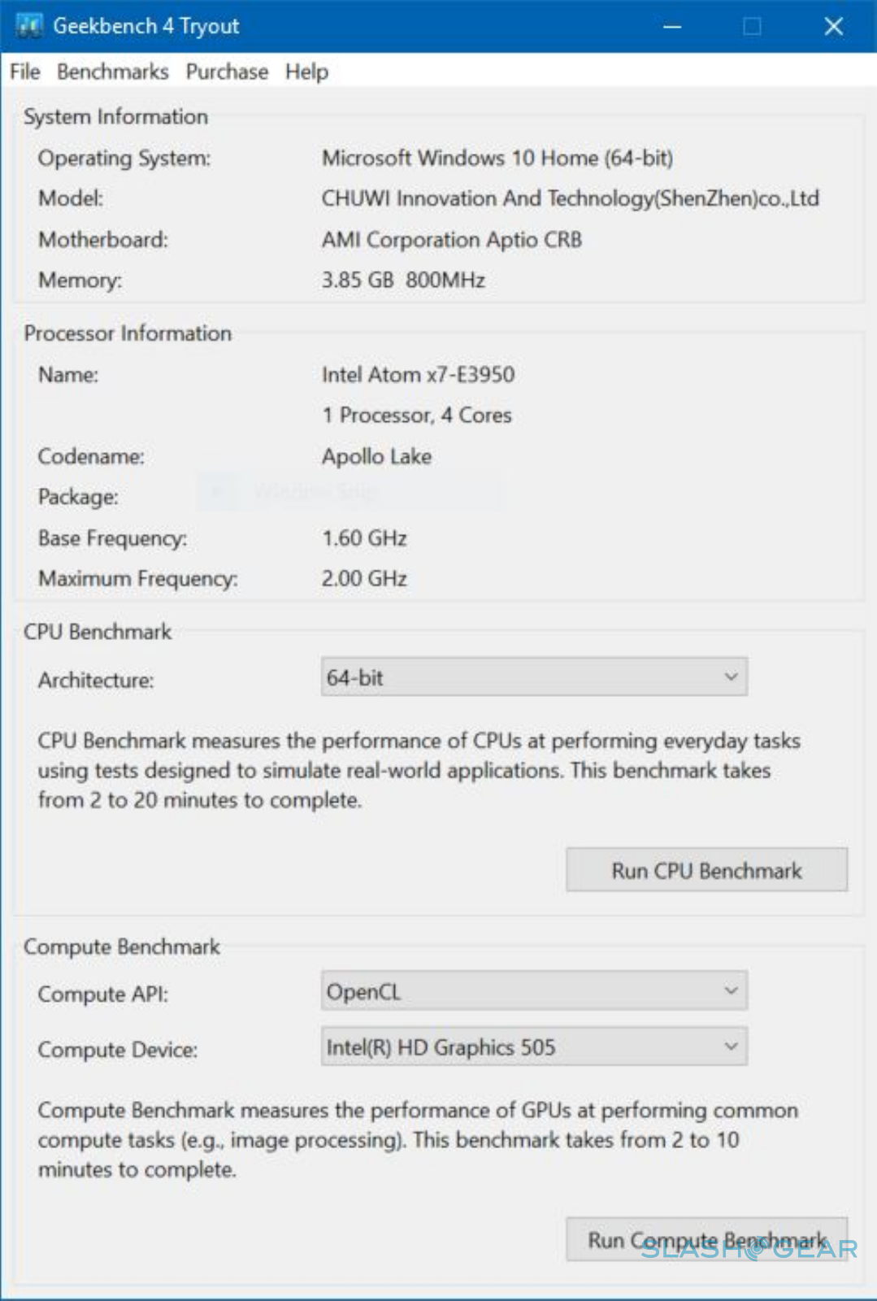877x1301 pixels.
Task: Click the Architecture dropdown chevron arrow
Action: [x=731, y=677]
